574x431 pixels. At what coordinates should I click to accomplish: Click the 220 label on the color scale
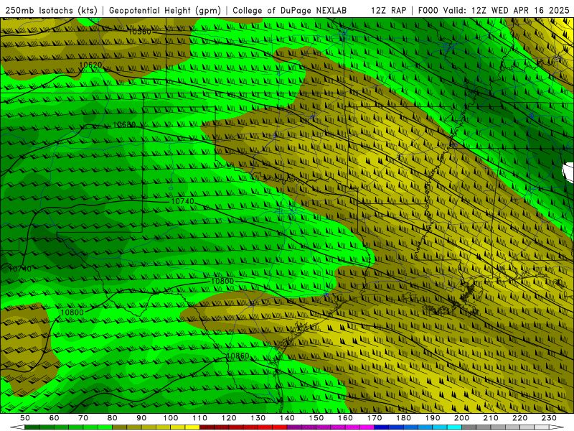coord(519,418)
